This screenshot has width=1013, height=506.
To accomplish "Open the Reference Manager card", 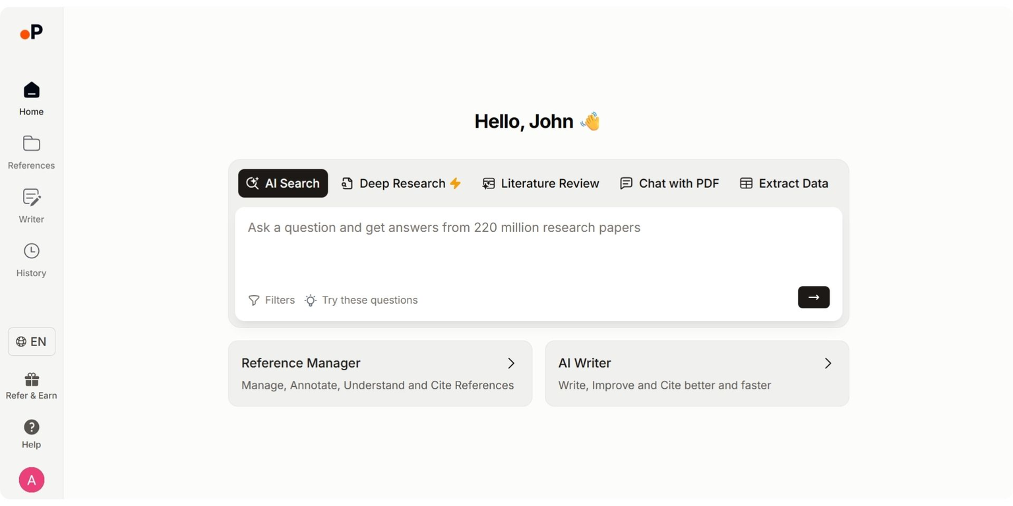I will click(x=379, y=373).
